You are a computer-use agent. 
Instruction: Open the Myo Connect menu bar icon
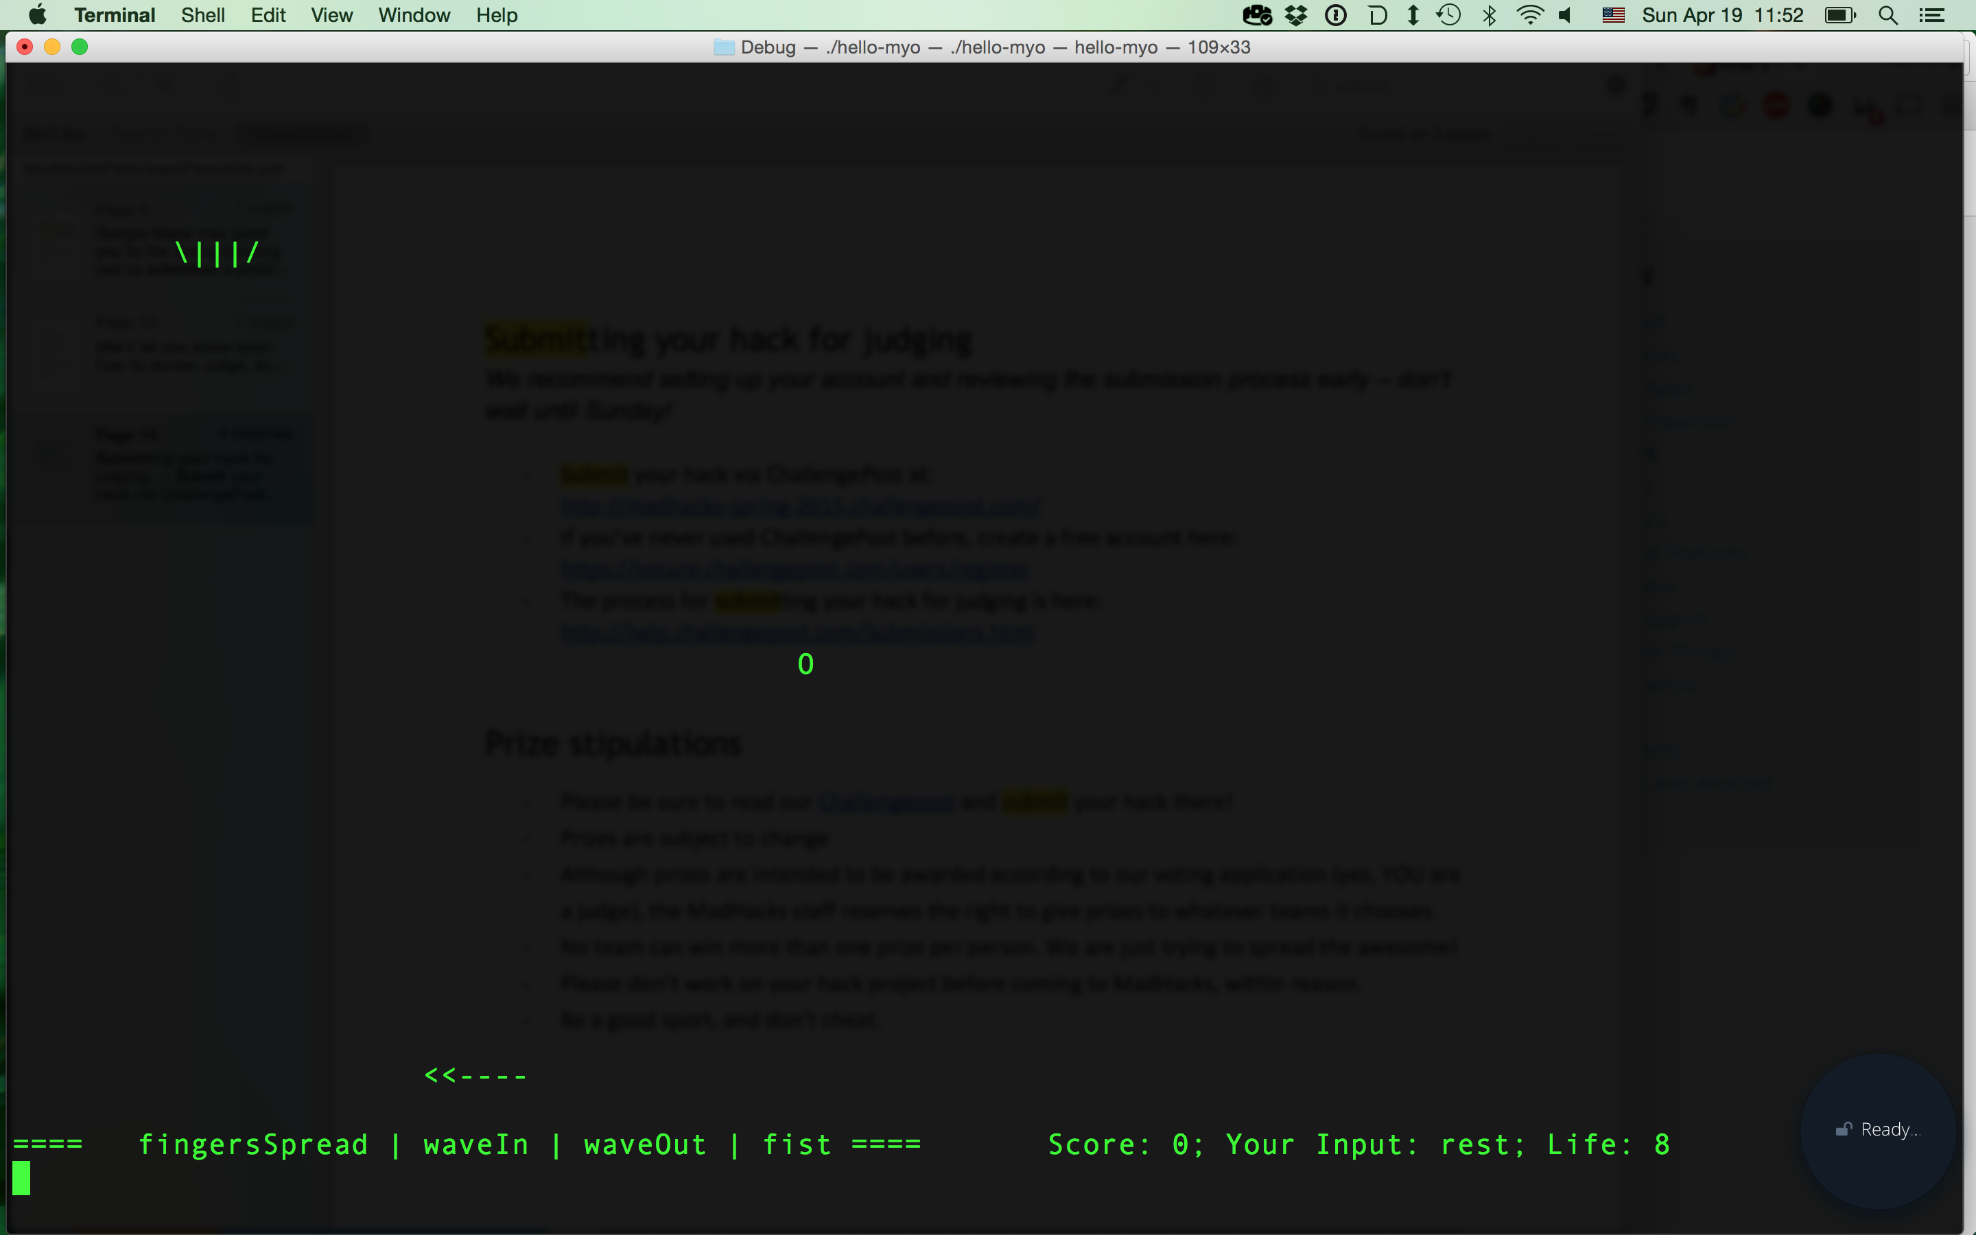click(x=1257, y=16)
